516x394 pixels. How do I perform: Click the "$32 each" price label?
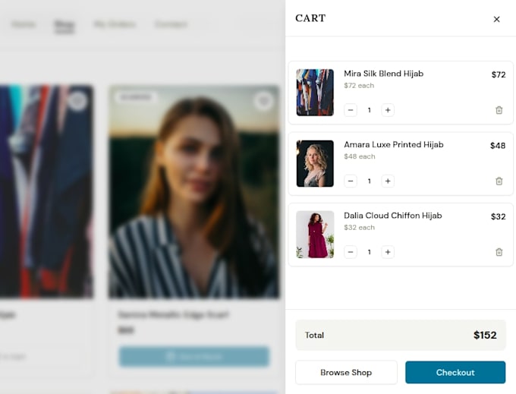359,228
